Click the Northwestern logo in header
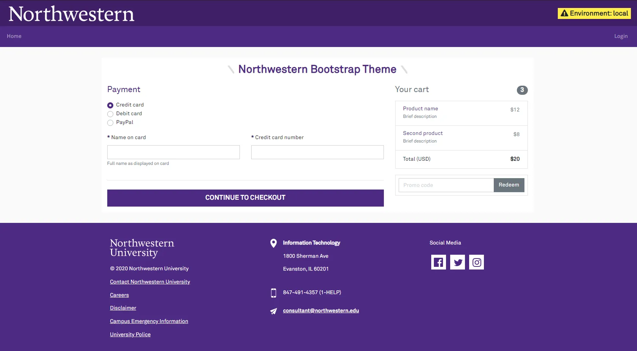 point(71,14)
